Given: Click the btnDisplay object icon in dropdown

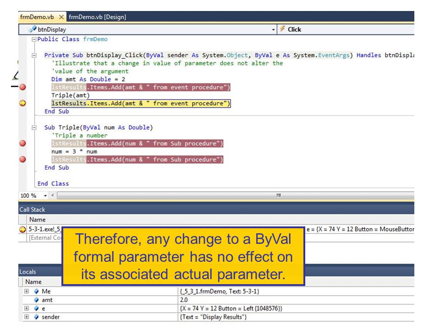Looking at the screenshot, I should click(33, 29).
